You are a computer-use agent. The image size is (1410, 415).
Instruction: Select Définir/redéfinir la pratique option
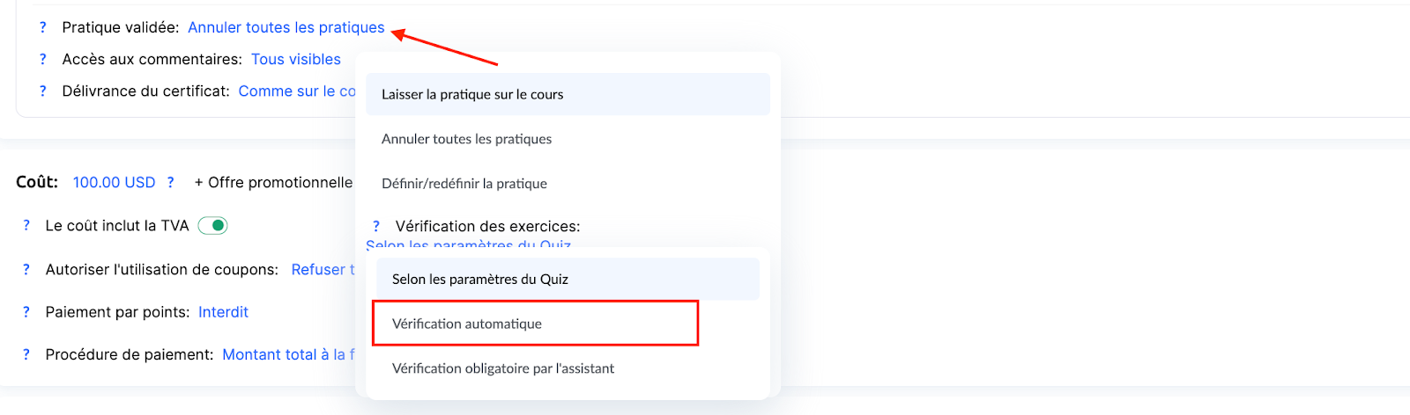click(x=464, y=184)
